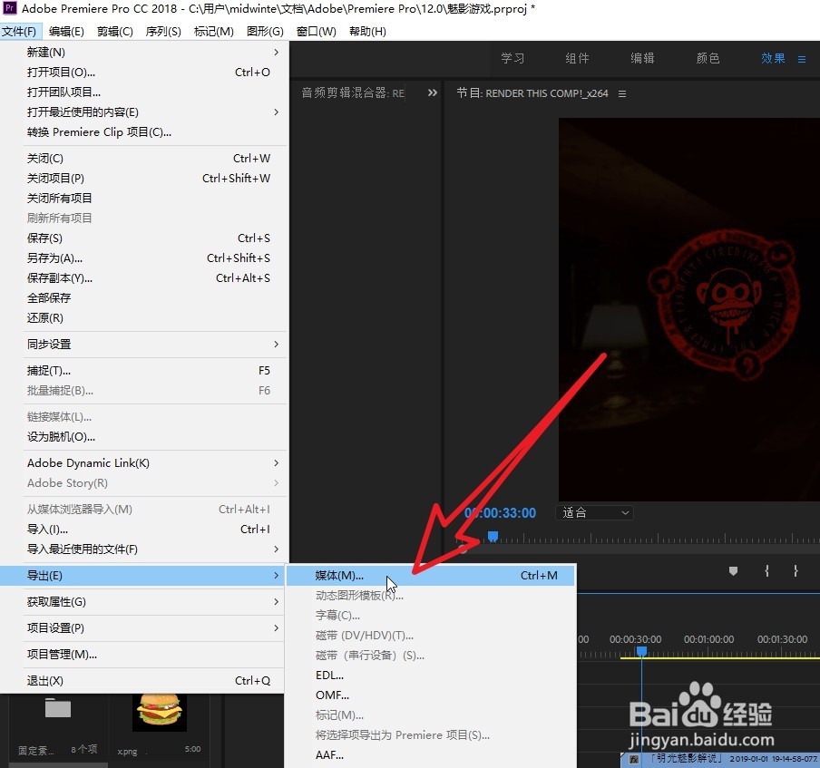Select 音频剪辑混合器 panel tab
This screenshot has height=768, width=820.
click(353, 93)
